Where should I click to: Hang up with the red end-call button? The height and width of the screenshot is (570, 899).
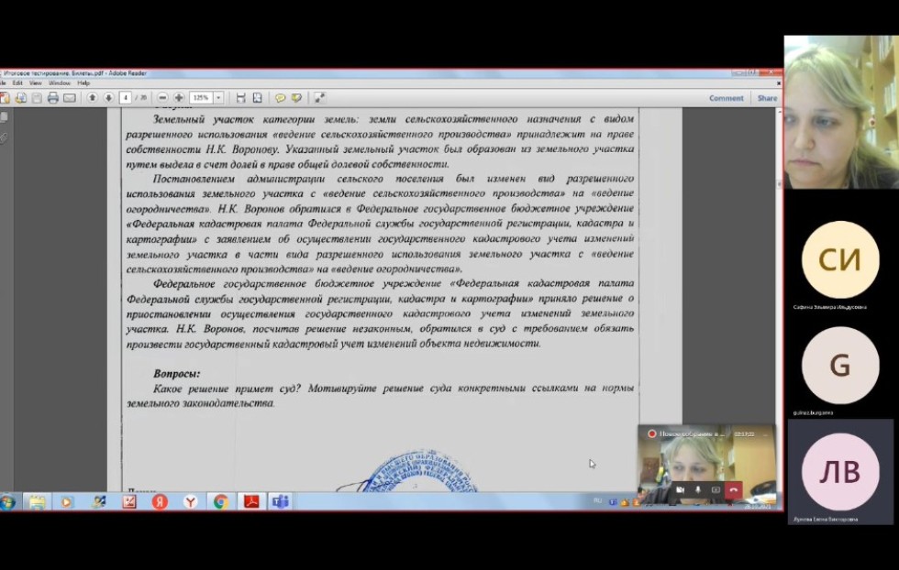tap(734, 490)
